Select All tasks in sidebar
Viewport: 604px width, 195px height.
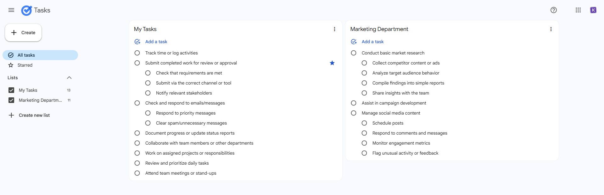coord(40,55)
